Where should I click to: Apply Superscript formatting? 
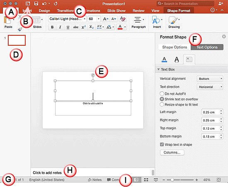pyautogui.click(x=84, y=27)
